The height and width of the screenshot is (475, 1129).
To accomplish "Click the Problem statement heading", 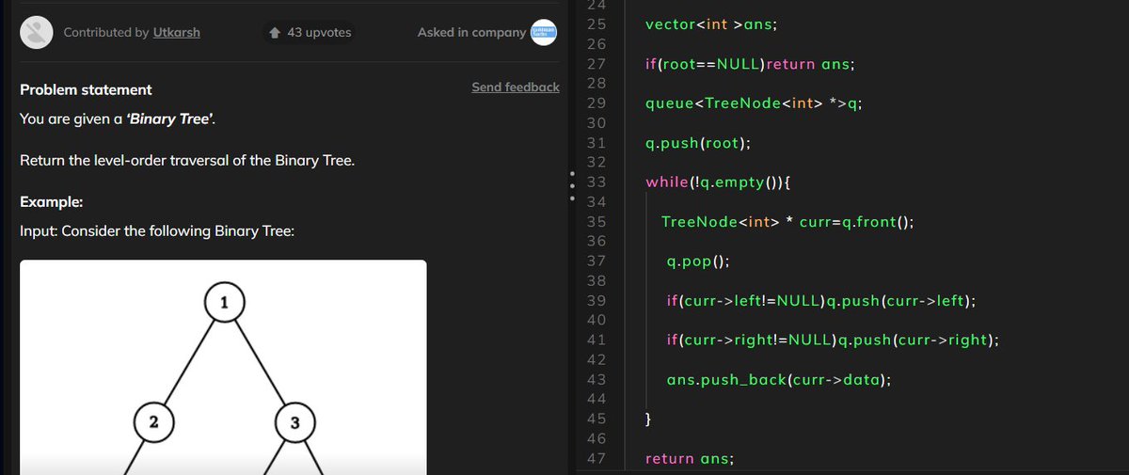I will click(x=86, y=89).
